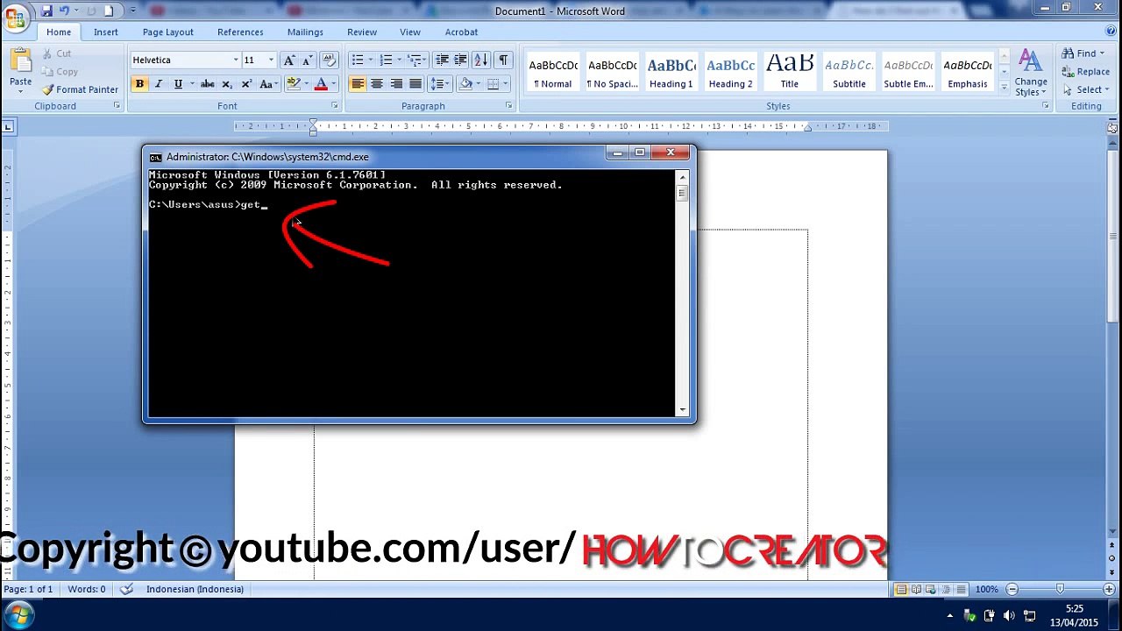Click Copy in Clipboard group

(60, 72)
